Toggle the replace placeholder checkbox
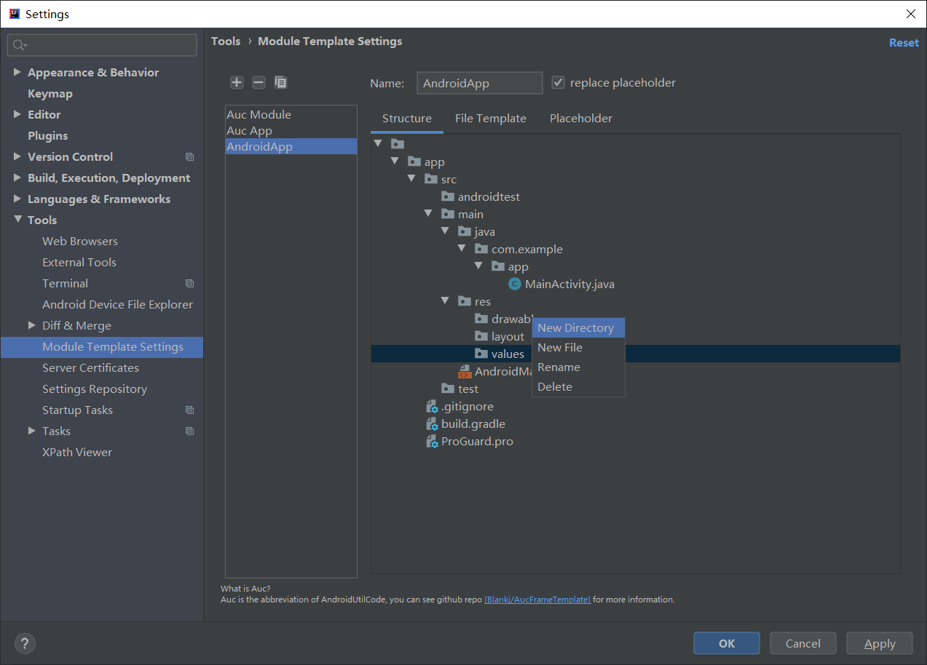 pyautogui.click(x=559, y=83)
